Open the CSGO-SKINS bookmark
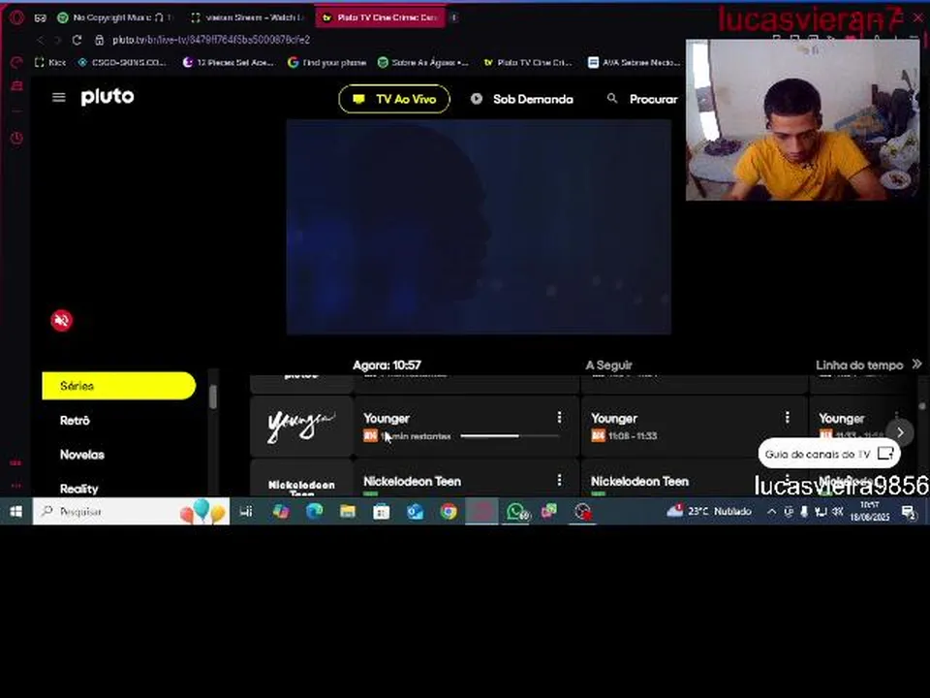The height and width of the screenshot is (698, 930). tap(122, 62)
